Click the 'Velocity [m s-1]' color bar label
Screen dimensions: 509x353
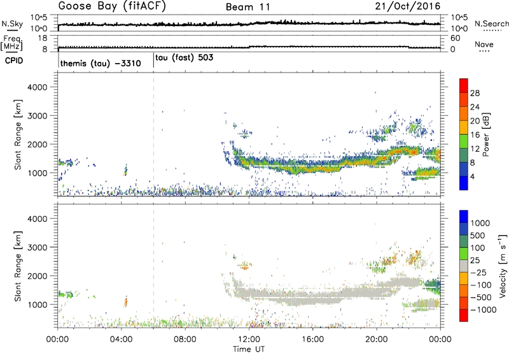503,265
